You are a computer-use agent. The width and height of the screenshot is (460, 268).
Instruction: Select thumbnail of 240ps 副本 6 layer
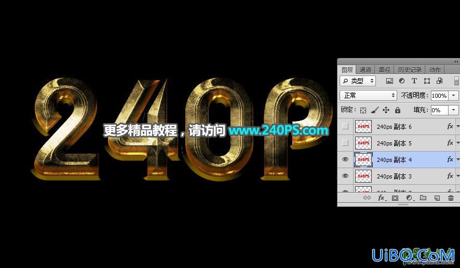[363, 127]
